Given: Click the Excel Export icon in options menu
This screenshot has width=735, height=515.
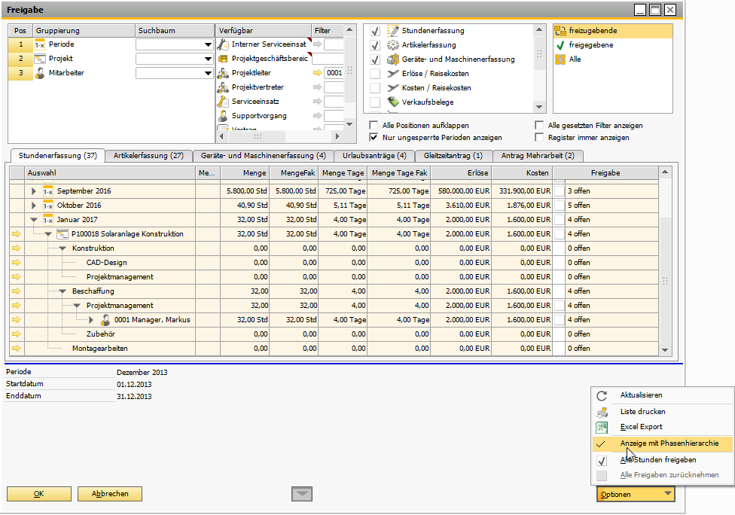Looking at the screenshot, I should click(x=602, y=427).
